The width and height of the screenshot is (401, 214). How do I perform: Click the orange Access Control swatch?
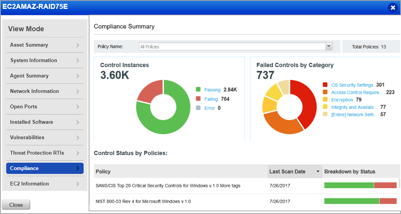325,92
